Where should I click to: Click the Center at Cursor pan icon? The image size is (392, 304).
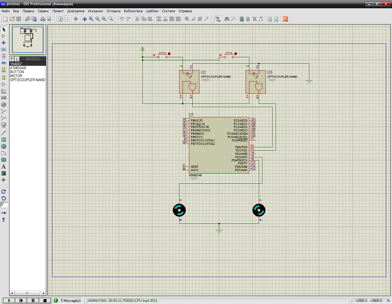(85, 19)
